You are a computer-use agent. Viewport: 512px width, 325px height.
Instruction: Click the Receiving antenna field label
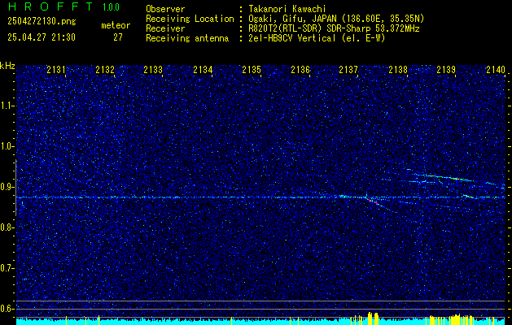pos(187,38)
